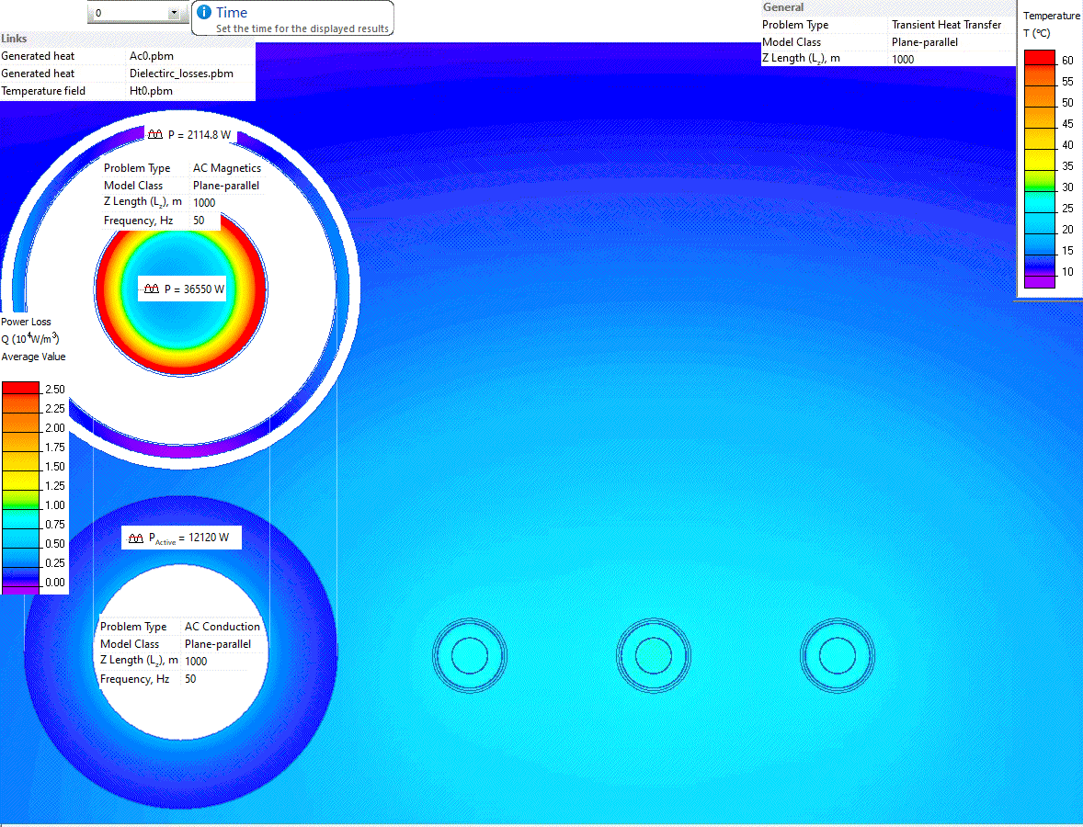Click the Temperature field link label
The width and height of the screenshot is (1083, 827).
coord(43,90)
